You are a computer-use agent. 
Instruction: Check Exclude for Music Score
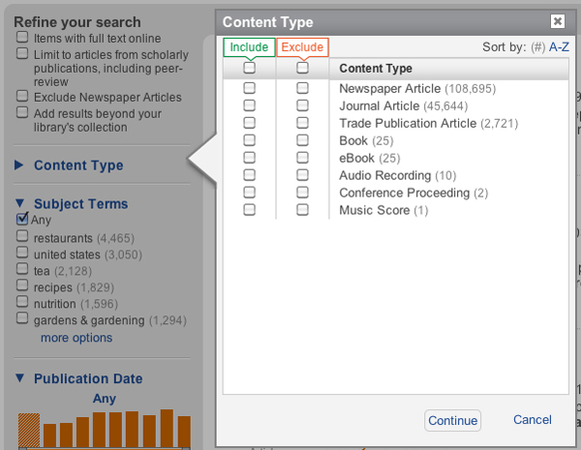point(302,210)
